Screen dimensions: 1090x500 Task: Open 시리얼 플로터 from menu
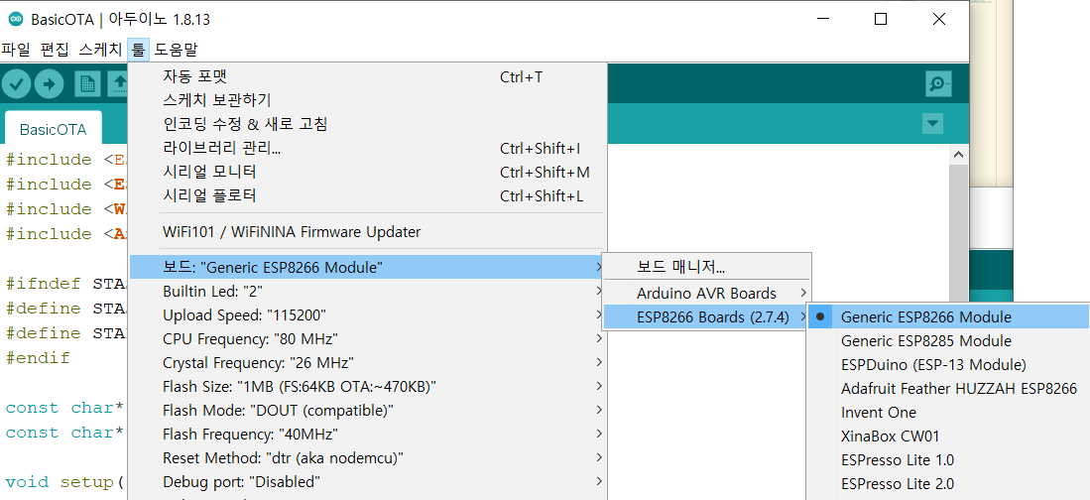(368, 196)
